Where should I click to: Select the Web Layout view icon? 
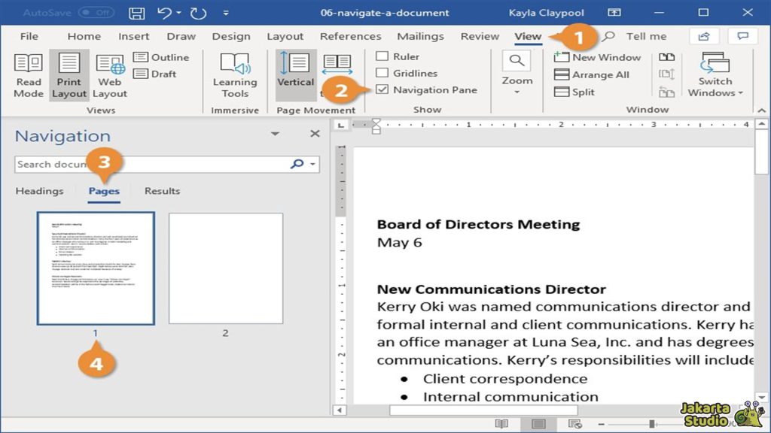point(110,75)
